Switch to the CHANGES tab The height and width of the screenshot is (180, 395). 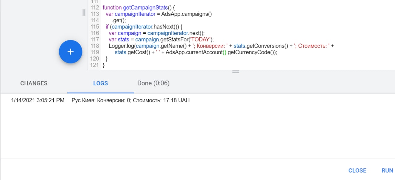coord(34,83)
